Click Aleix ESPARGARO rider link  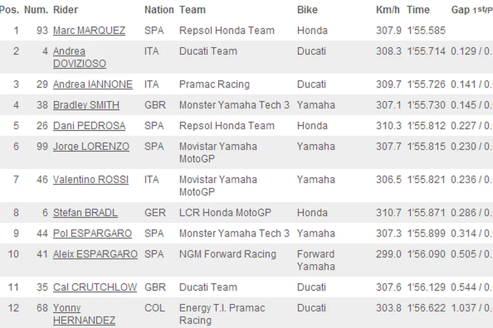pos(95,254)
